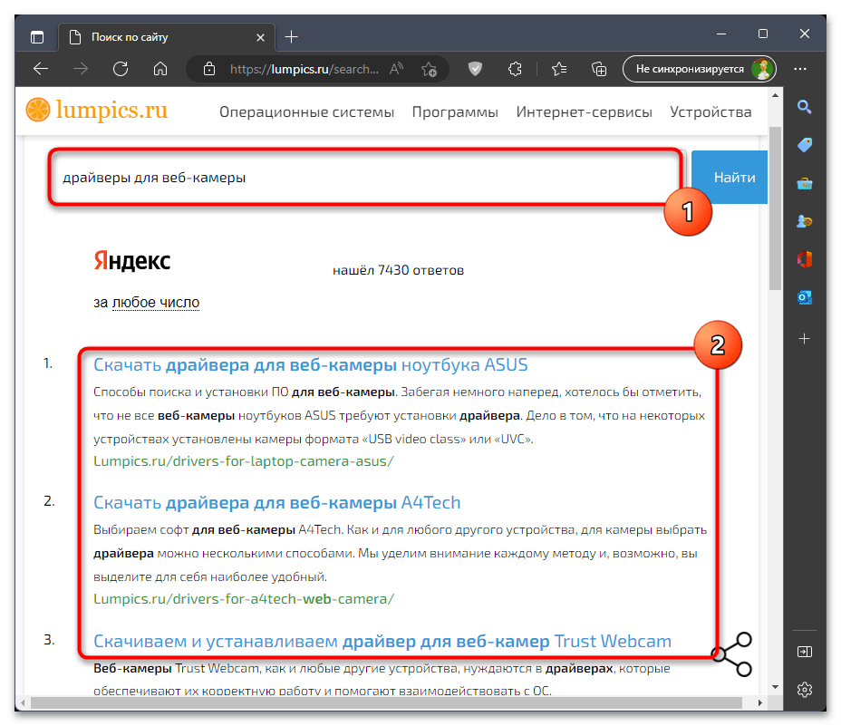Screen dimensions: 841x726
Task: Open sidebar Shopping tag icon
Action: [805, 145]
